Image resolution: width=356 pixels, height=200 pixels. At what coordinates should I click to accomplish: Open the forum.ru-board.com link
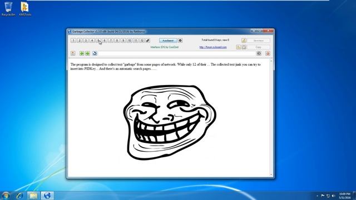click(213, 47)
